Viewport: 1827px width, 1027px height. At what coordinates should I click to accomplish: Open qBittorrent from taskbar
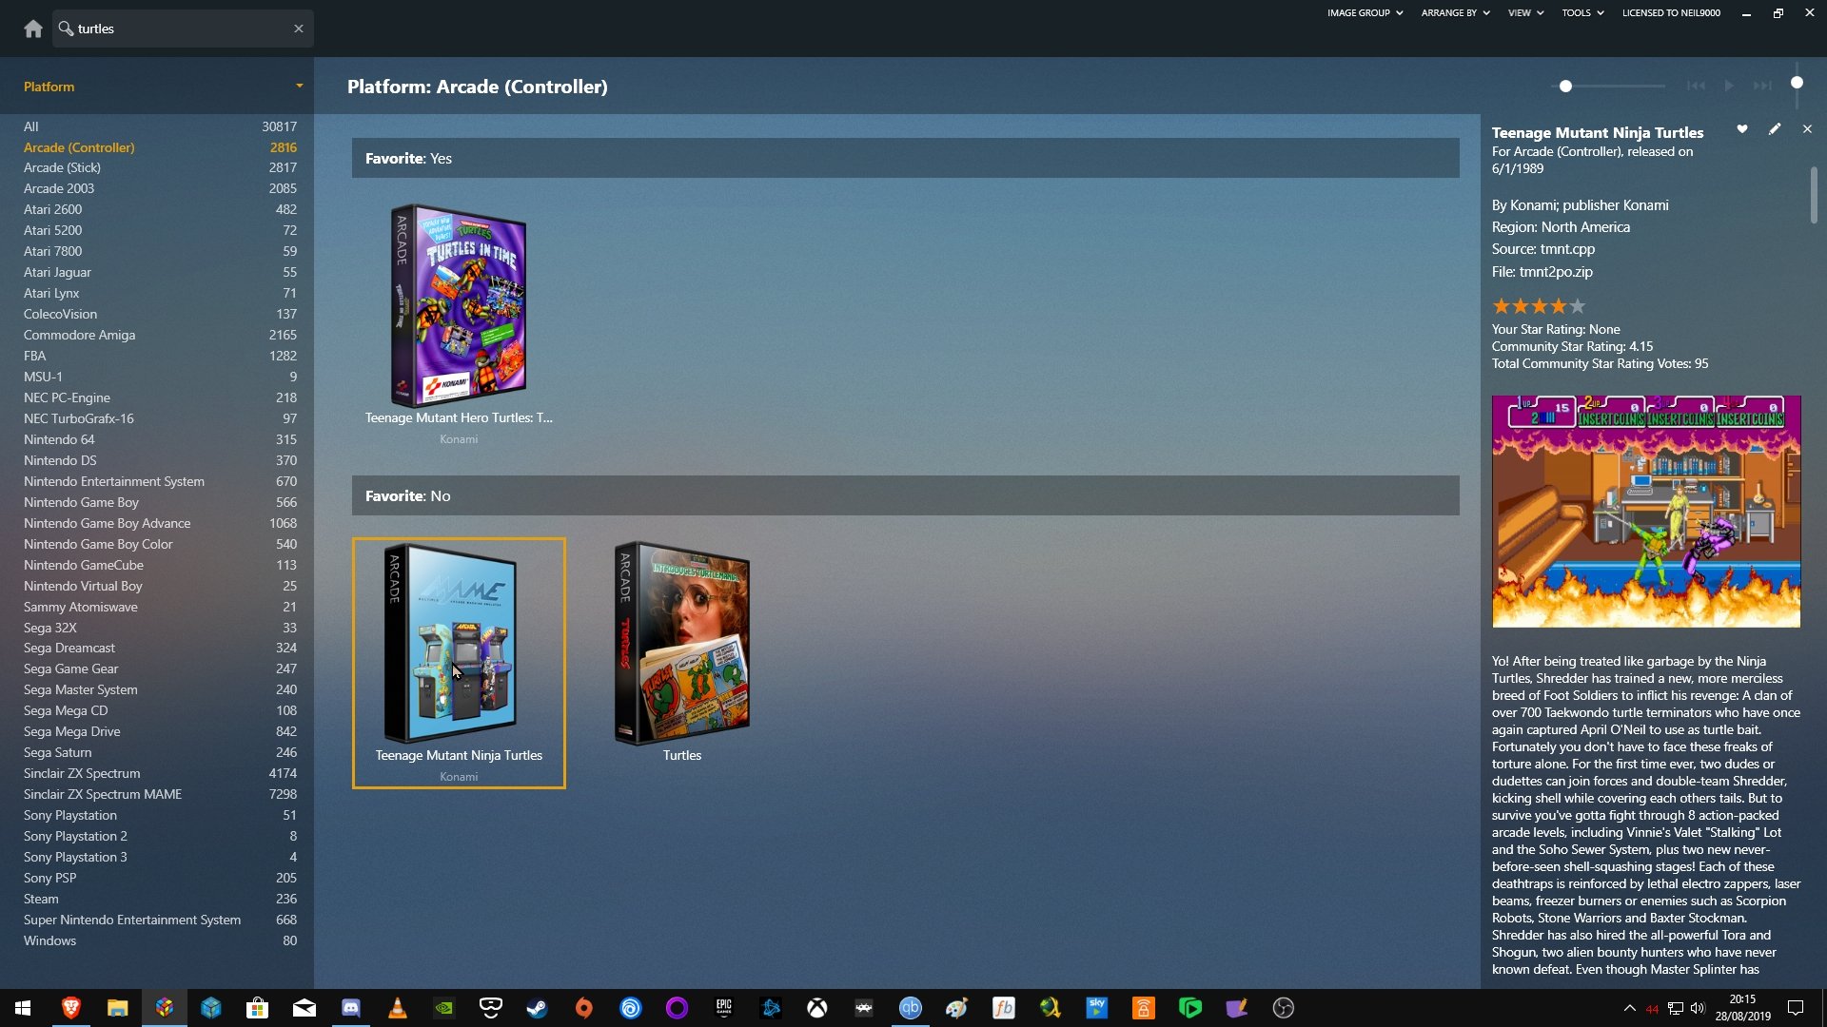910,1008
